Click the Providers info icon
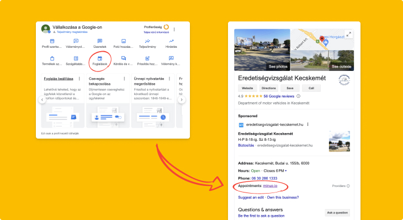The width and height of the screenshot is (403, 220). click(348, 186)
